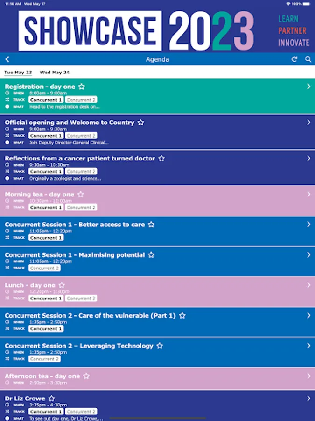
Task: Expand Dr Liz Crowe chevron
Action: pyautogui.click(x=308, y=398)
